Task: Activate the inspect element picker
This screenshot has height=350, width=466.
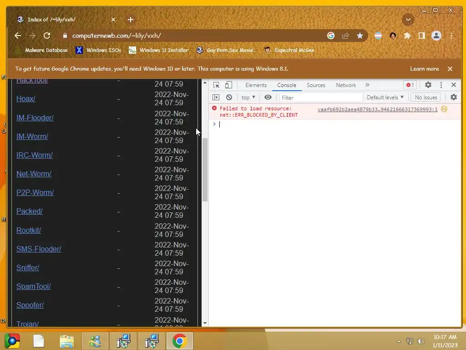Action: coord(216,85)
